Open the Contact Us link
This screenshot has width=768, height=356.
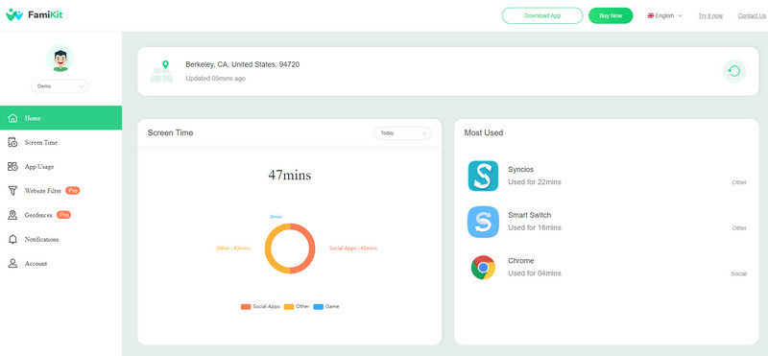point(752,15)
